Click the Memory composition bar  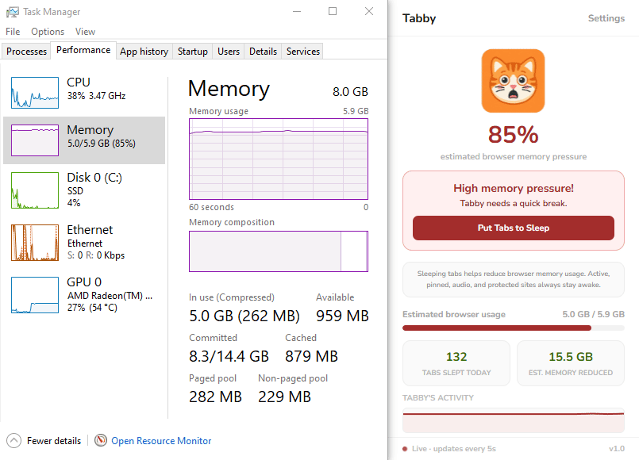tap(279, 251)
